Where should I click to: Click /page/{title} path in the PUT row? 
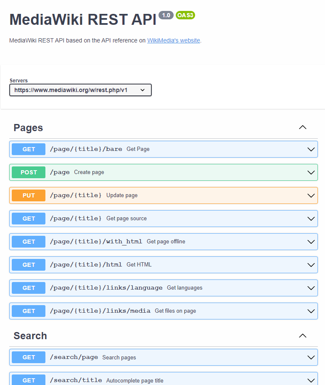click(76, 195)
